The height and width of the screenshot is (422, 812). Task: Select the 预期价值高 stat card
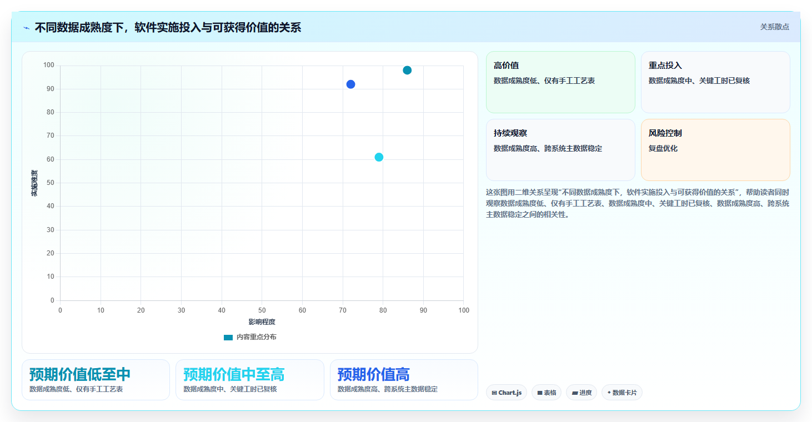[404, 380]
